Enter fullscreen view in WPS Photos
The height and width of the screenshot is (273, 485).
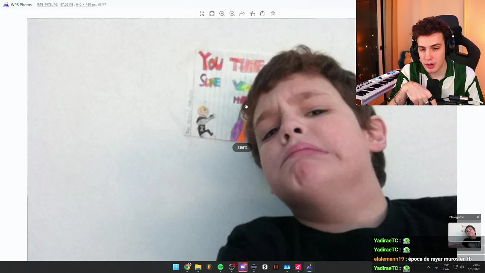pos(202,14)
